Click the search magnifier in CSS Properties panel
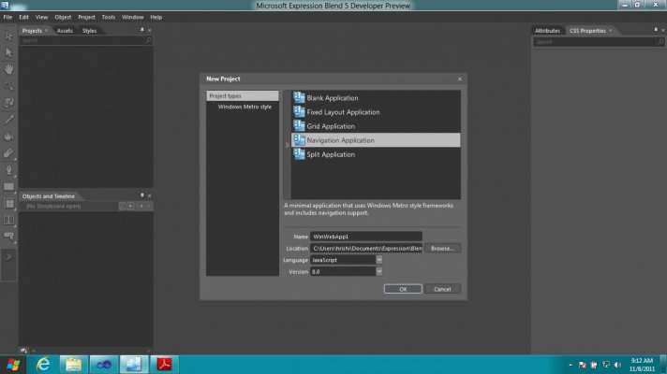The width and height of the screenshot is (667, 374). click(x=660, y=42)
